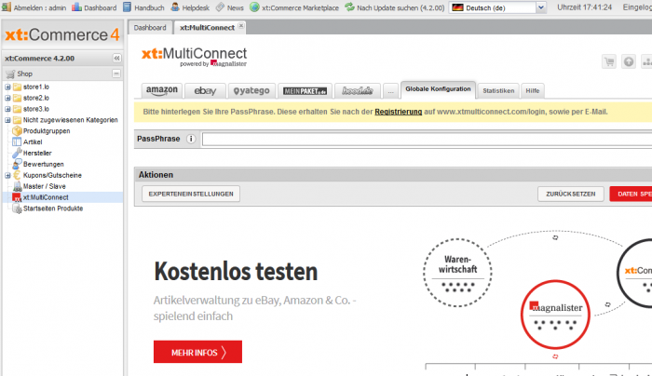Follow the Registrierung link
Image resolution: width=652 pixels, height=376 pixels.
point(398,112)
